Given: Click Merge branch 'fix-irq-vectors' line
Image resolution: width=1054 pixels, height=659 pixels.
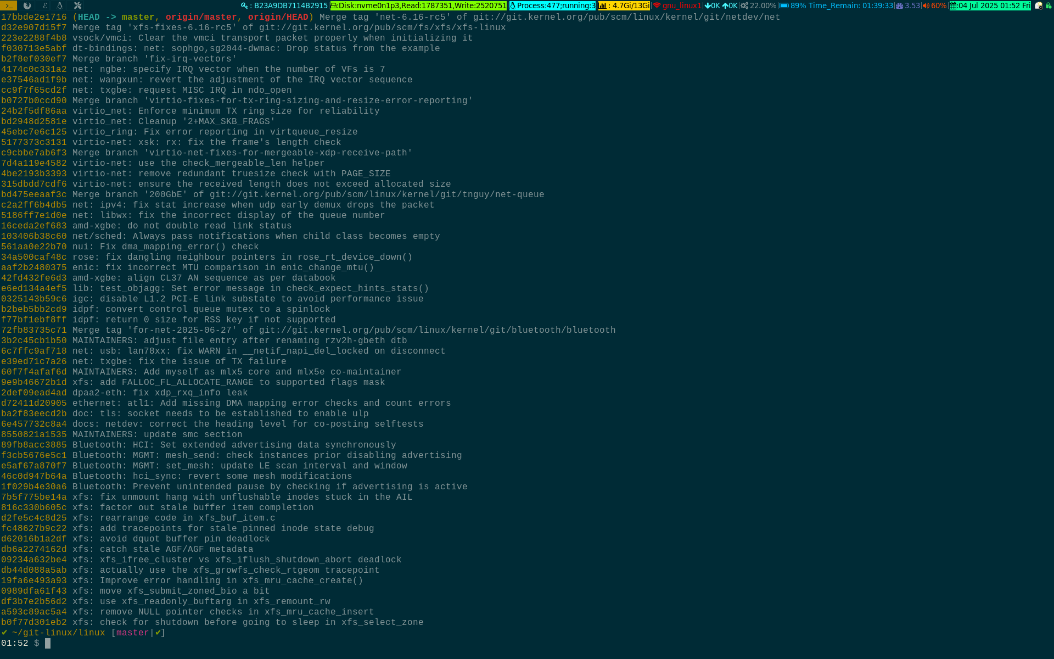Looking at the screenshot, I should 155,59.
